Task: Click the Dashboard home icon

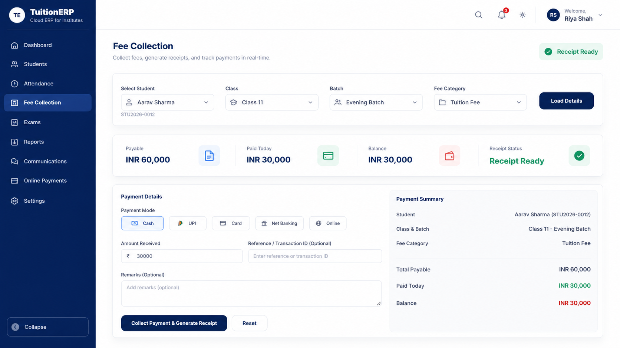Action: [x=14, y=45]
